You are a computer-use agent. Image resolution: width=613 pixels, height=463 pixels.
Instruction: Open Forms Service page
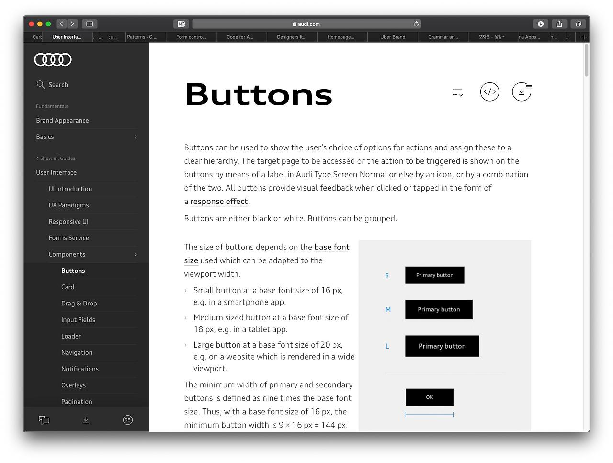(69, 238)
